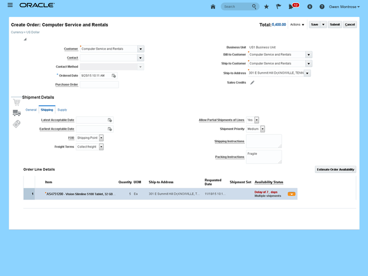Open the Freight Terms dropdown
This screenshot has width=368, height=276.
point(101,147)
